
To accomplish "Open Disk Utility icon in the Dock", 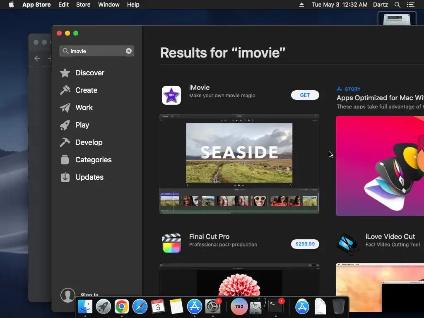I will 257,306.
